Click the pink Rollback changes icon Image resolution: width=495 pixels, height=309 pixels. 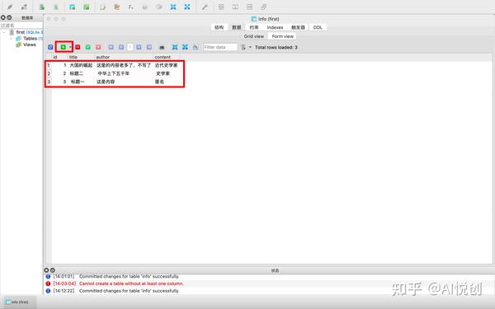(x=98, y=47)
